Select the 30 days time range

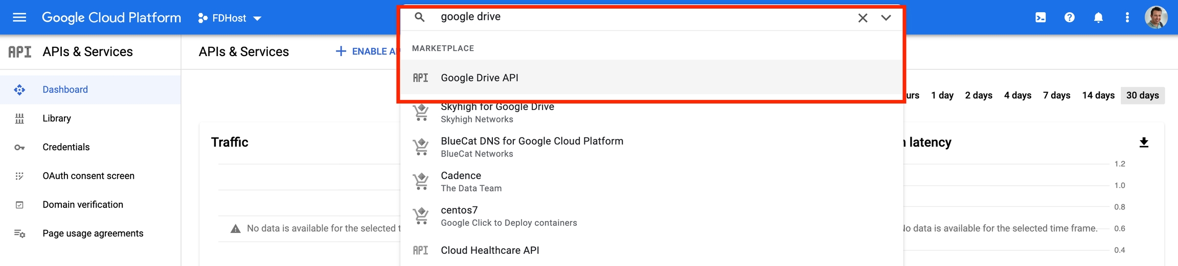pos(1142,95)
